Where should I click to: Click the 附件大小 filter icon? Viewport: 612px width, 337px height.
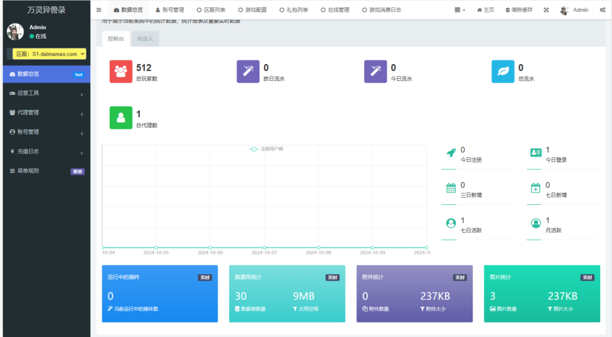click(423, 309)
